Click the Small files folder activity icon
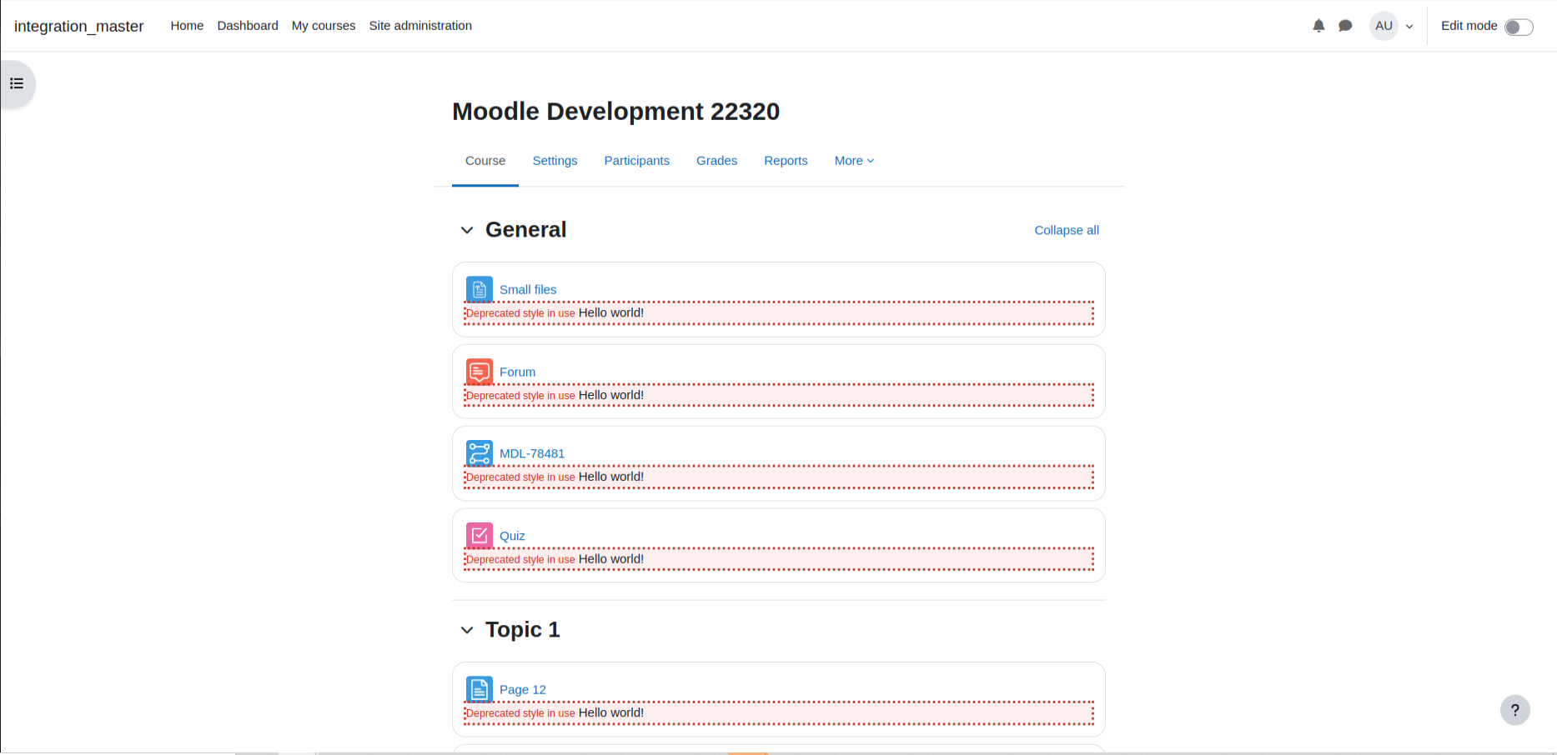The height and width of the screenshot is (755, 1557). (480, 289)
